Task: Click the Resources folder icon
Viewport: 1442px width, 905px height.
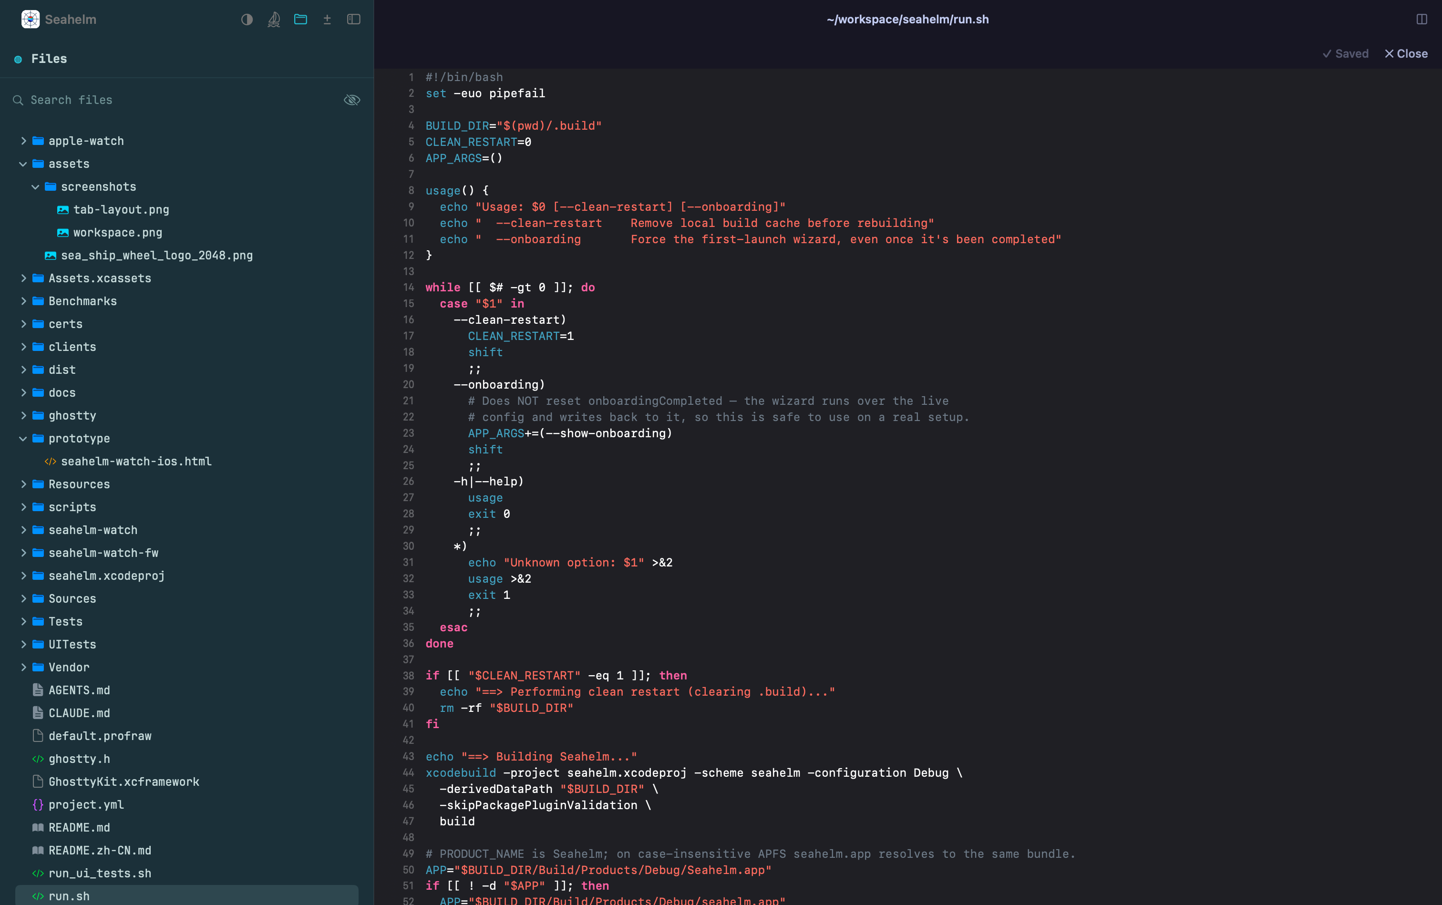Action: pyautogui.click(x=38, y=484)
